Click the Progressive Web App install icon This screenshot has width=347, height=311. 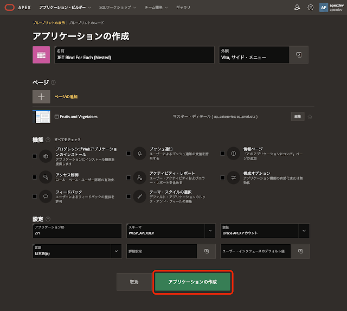tap(46, 156)
